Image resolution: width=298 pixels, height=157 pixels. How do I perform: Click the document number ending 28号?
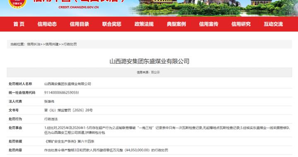68,110
